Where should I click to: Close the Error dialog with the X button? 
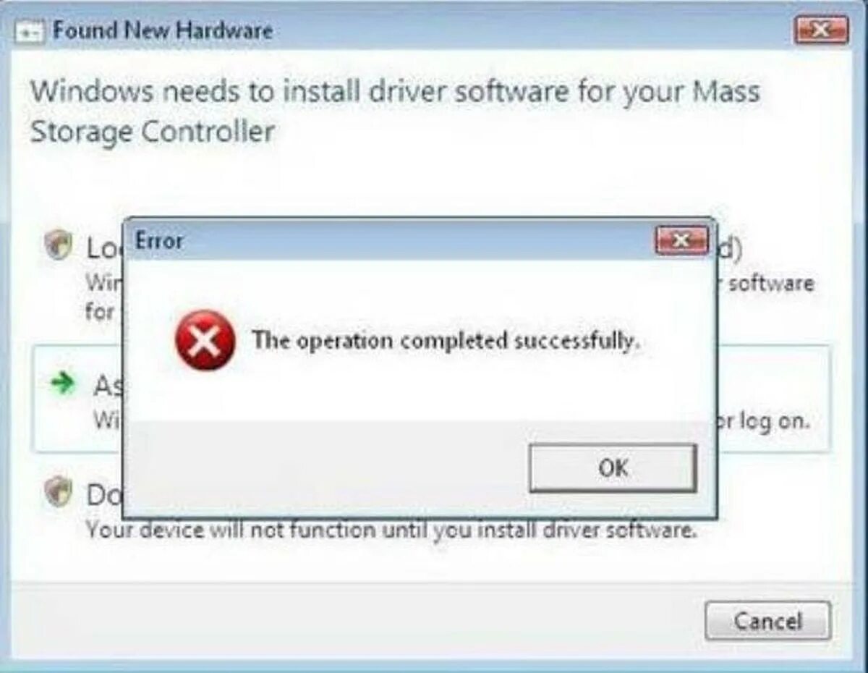[681, 240]
